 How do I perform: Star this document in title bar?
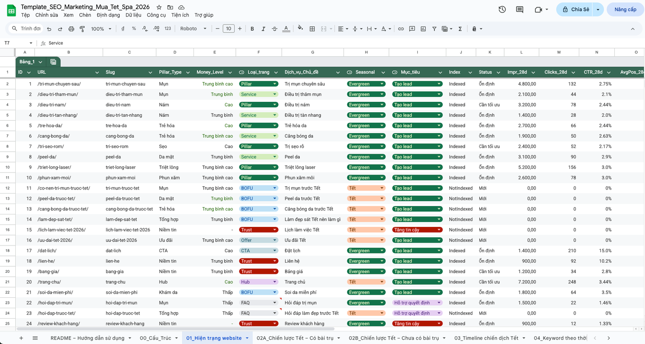(159, 7)
